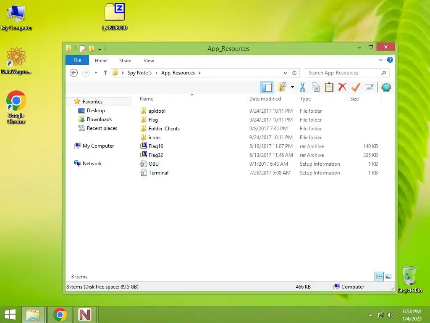
Task: Expand the chevron before Spy Note 5
Action: 123,73
